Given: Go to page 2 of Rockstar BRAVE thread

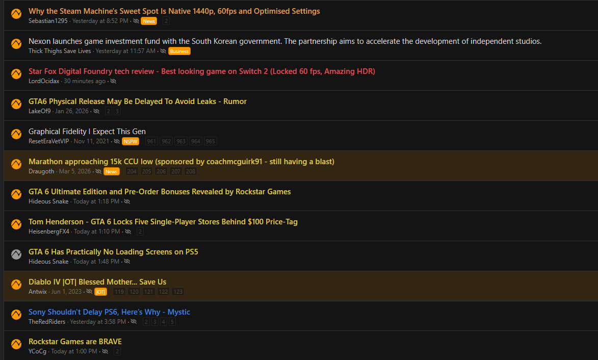Looking at the screenshot, I should [x=117, y=352].
